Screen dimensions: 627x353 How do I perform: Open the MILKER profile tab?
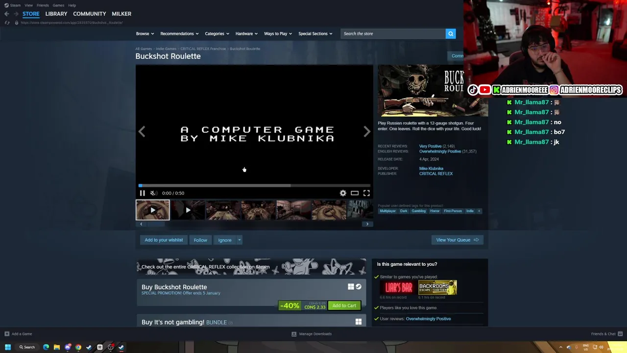[121, 14]
